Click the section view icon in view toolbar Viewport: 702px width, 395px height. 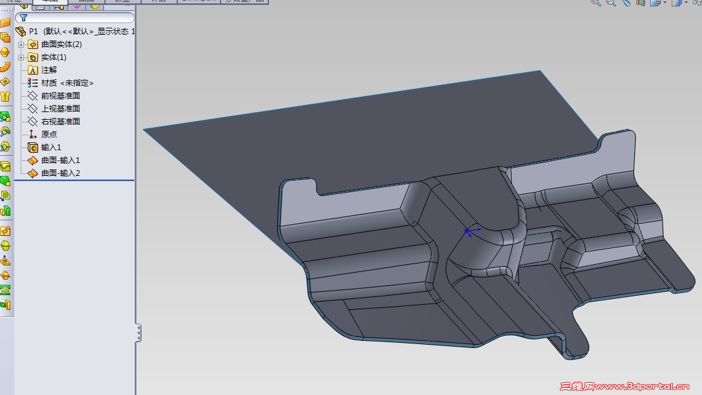(x=640, y=3)
